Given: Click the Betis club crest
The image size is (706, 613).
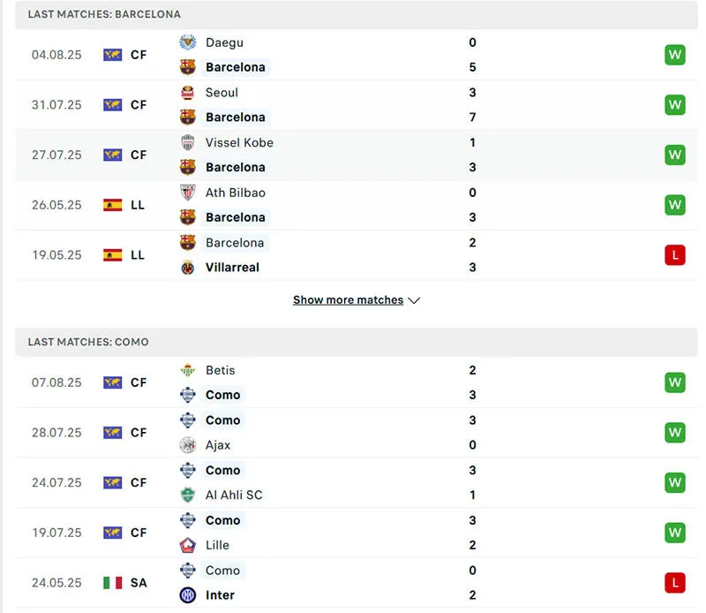Looking at the screenshot, I should [187, 370].
